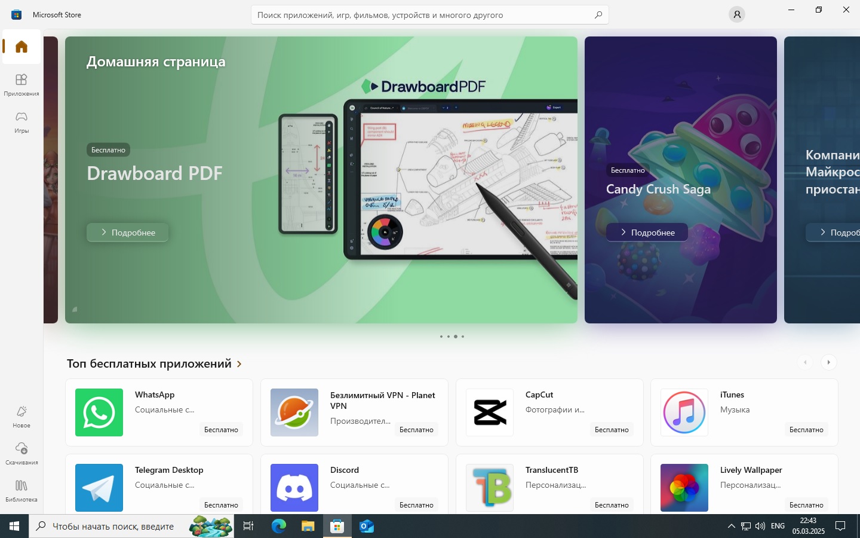Image resolution: width=860 pixels, height=538 pixels.
Task: Open the Lively Wallpaper app icon
Action: coord(684,488)
